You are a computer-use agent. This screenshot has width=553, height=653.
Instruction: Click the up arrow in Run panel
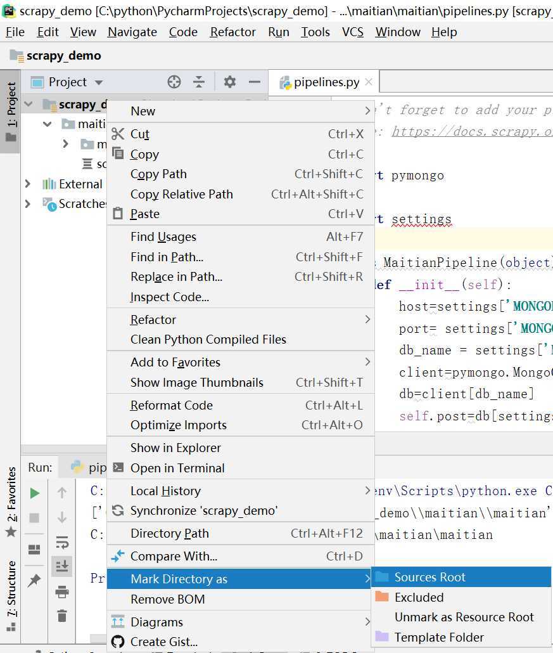[62, 493]
